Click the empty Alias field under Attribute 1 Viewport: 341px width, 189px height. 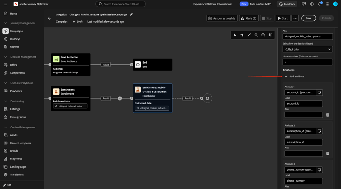[304, 115]
